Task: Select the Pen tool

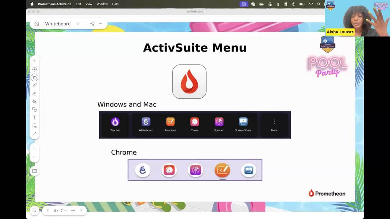Action: [34, 85]
